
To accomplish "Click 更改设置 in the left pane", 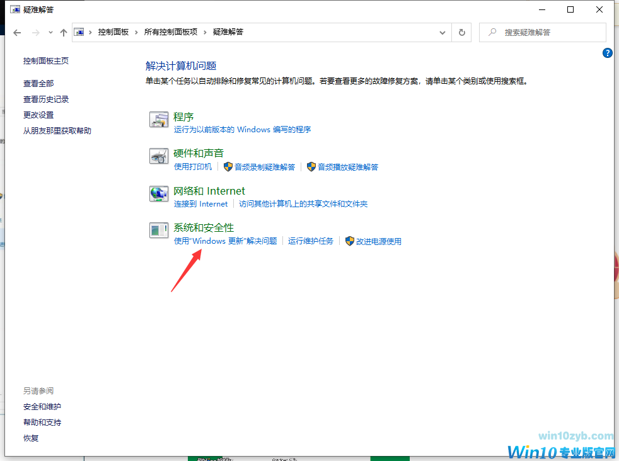I will click(x=38, y=115).
